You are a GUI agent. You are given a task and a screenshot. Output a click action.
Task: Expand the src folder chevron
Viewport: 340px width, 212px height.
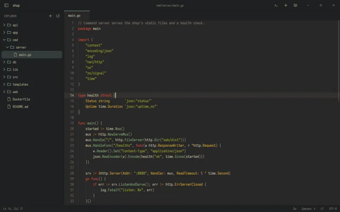pos(4,77)
